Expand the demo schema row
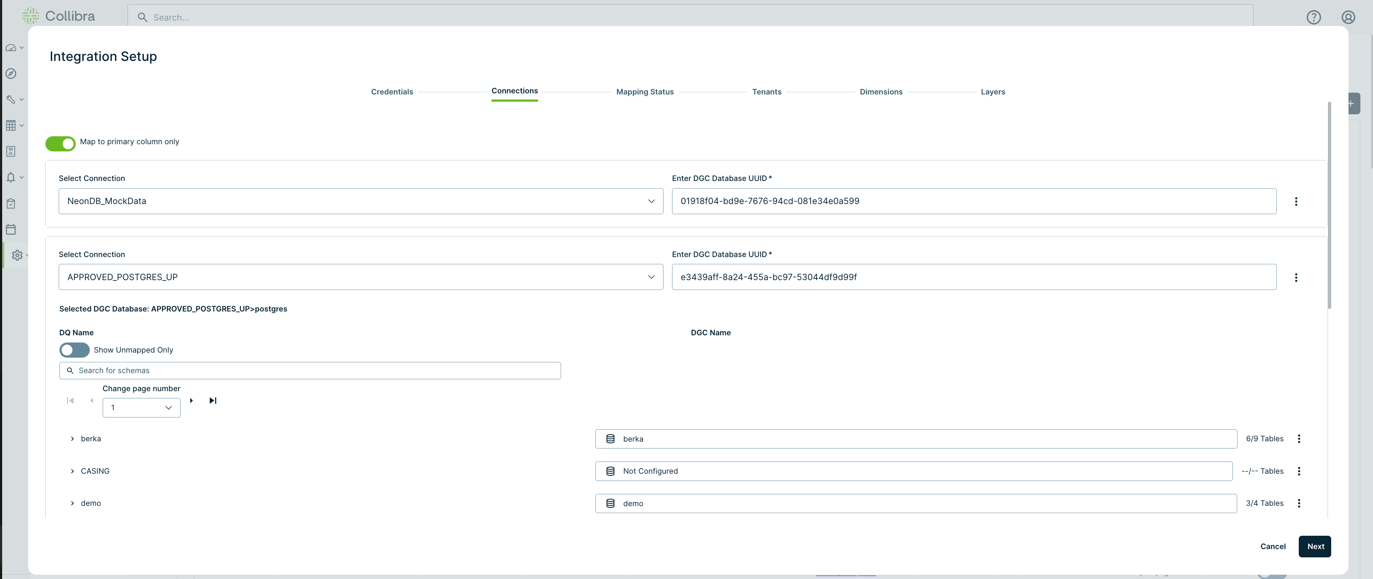 [x=72, y=503]
